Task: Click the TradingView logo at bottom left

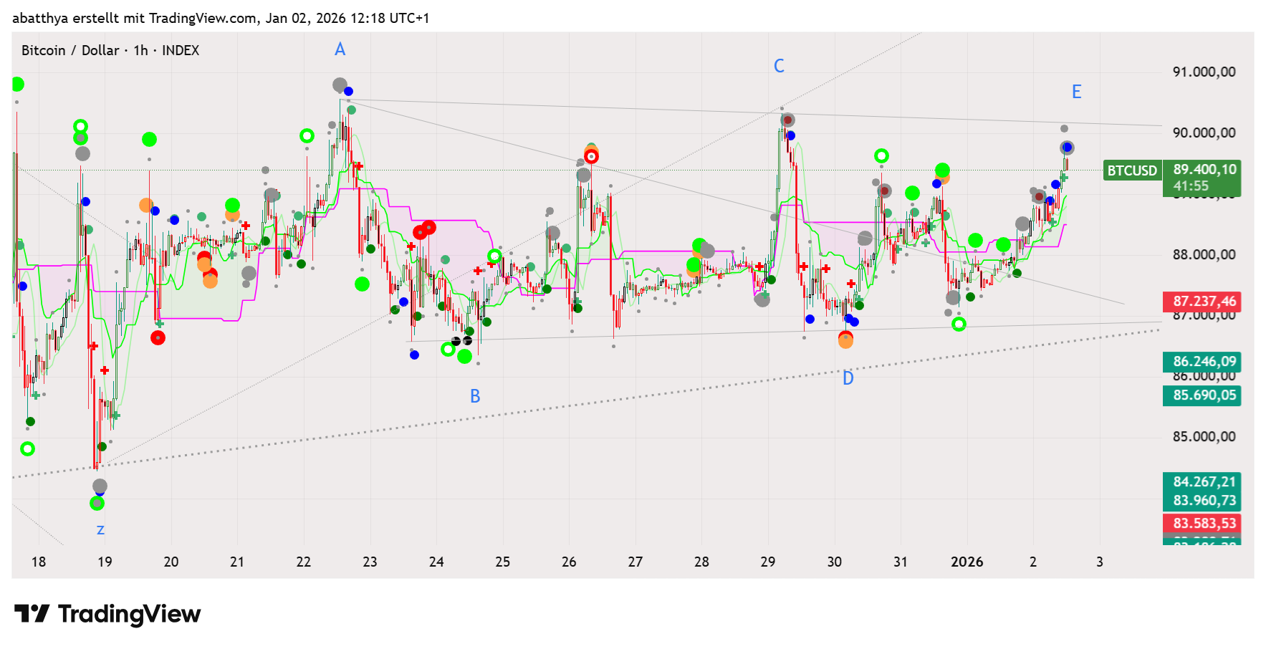Action: [107, 614]
